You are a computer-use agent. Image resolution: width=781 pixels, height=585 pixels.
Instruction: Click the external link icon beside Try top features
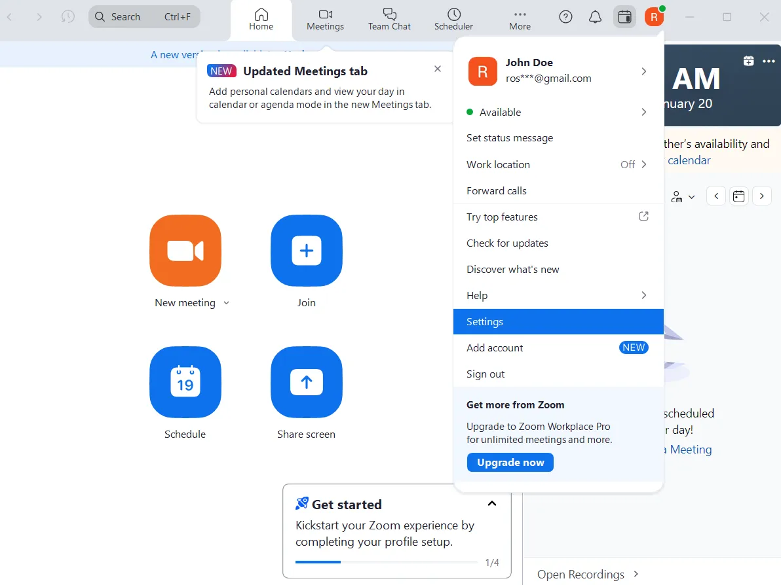(643, 217)
